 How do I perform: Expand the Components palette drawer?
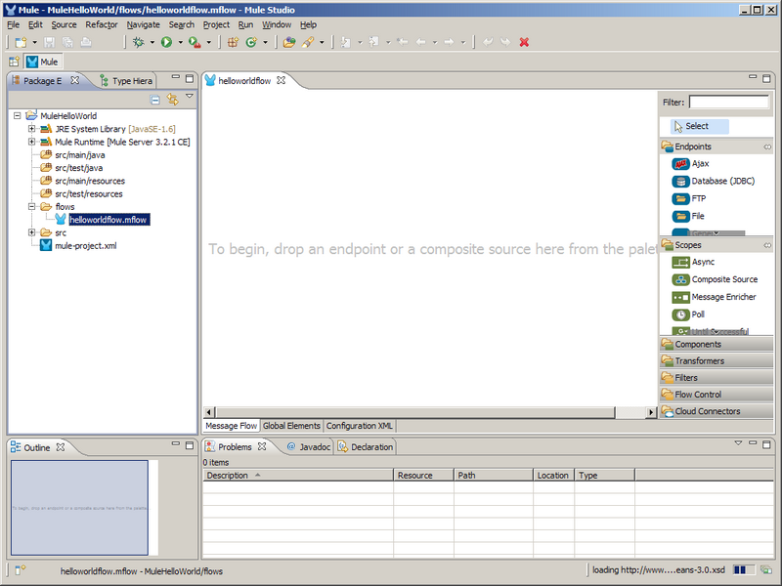pos(717,344)
